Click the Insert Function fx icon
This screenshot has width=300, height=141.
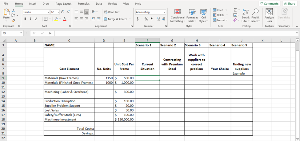tap(50, 33)
